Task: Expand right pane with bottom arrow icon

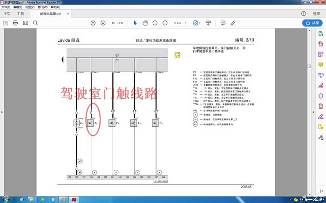Action: (321, 191)
